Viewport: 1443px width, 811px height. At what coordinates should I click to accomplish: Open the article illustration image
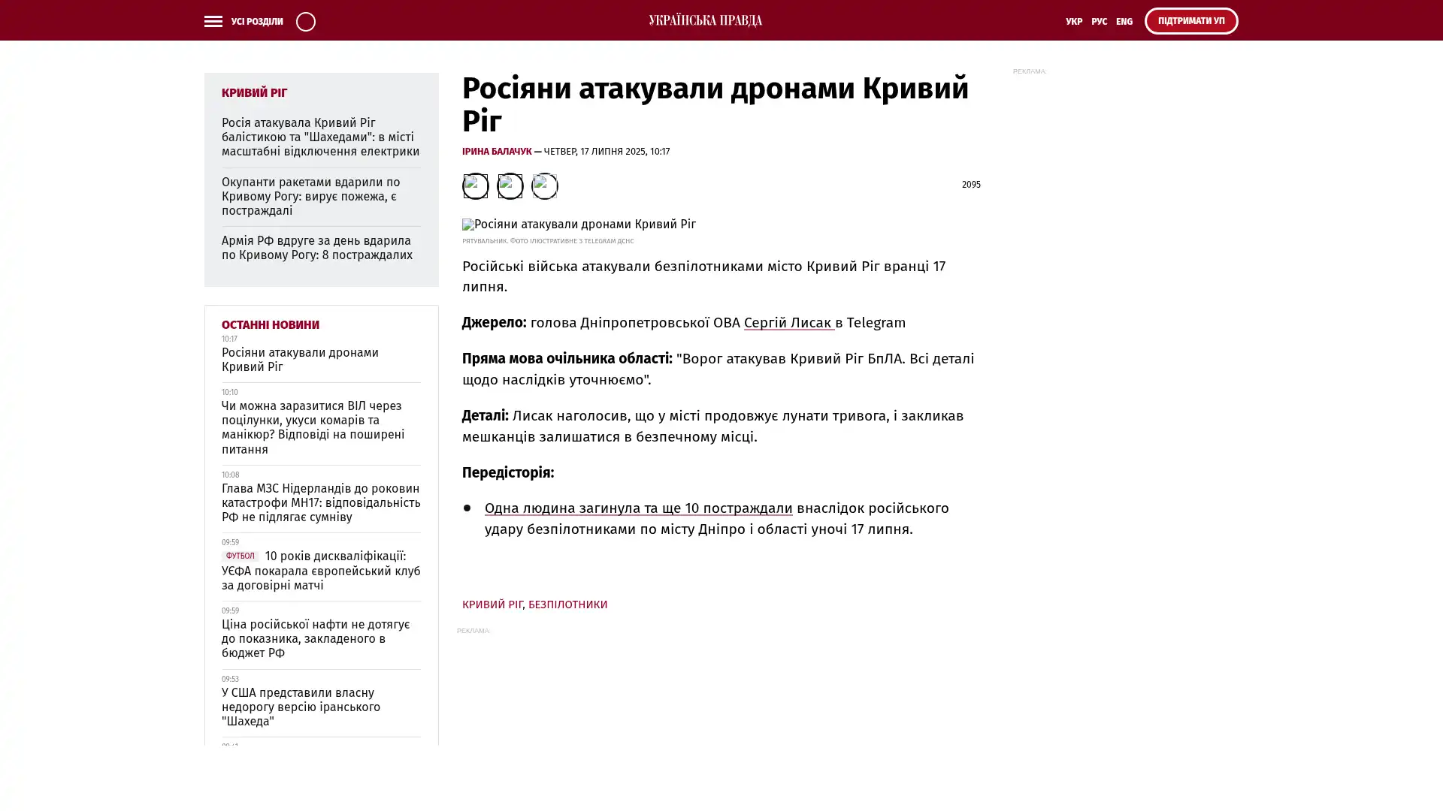579,225
